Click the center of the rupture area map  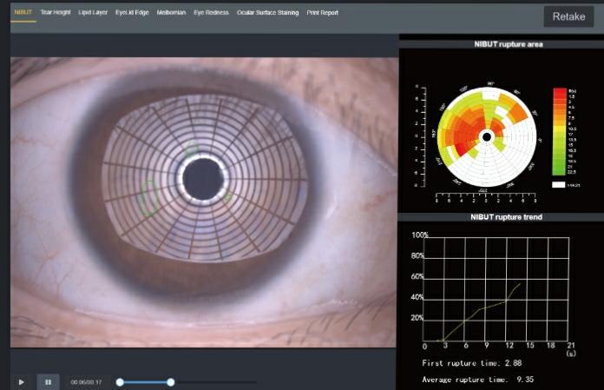click(x=487, y=137)
